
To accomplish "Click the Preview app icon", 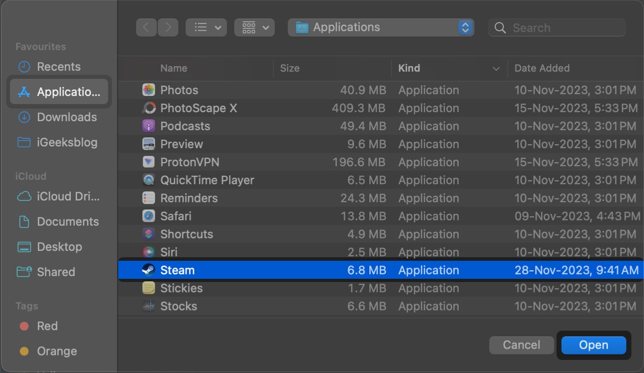I will (149, 144).
